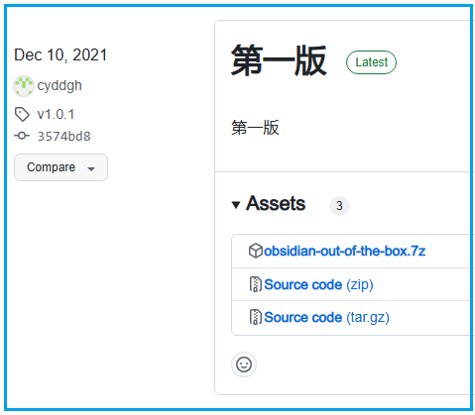Open the v1.0.1 tag link
This screenshot has width=475, height=415.
[56, 114]
